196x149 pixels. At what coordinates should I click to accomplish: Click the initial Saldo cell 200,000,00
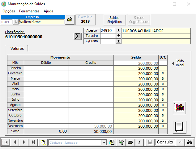click(136, 63)
